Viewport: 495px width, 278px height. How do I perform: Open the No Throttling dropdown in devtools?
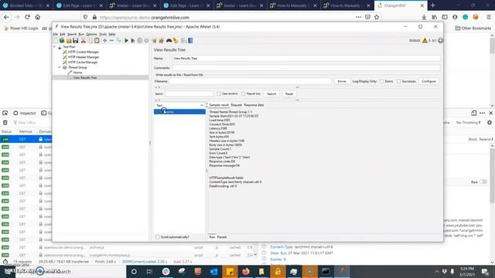469,123
